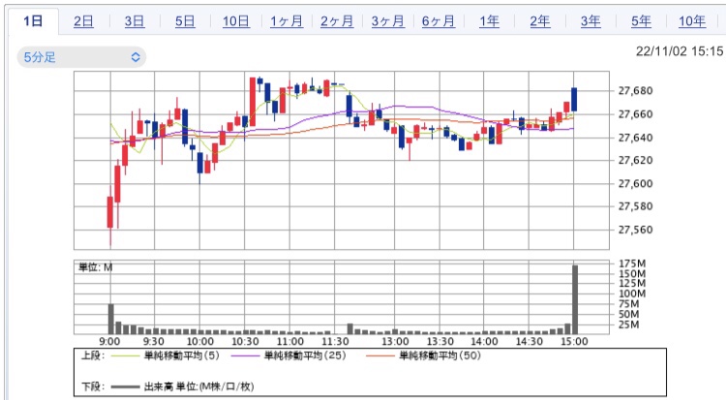Select the 2ヶ月 range tab
Viewport: 726px width, 400px height.
(337, 21)
